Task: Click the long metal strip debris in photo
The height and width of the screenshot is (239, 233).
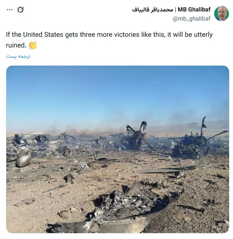Action: (166, 169)
